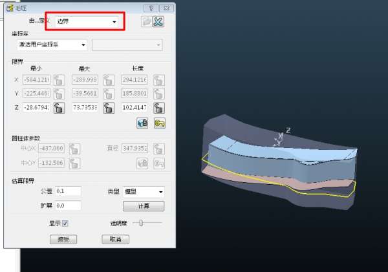
Task: Toggle the lock beside Z maximum value
Action: 107,108
